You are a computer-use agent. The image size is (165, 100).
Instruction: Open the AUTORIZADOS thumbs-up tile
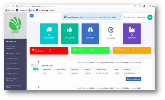click(69, 34)
